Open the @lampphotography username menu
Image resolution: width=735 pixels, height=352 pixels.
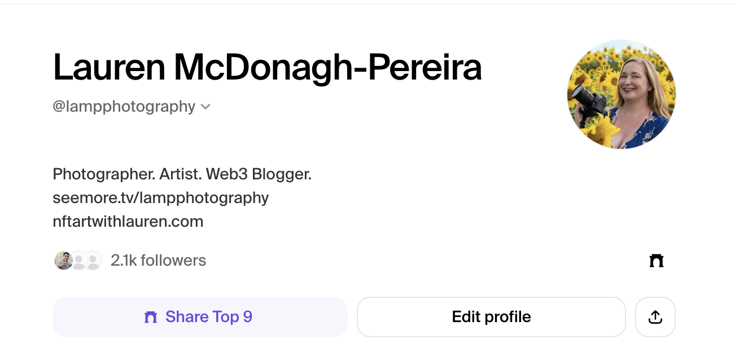click(x=132, y=106)
